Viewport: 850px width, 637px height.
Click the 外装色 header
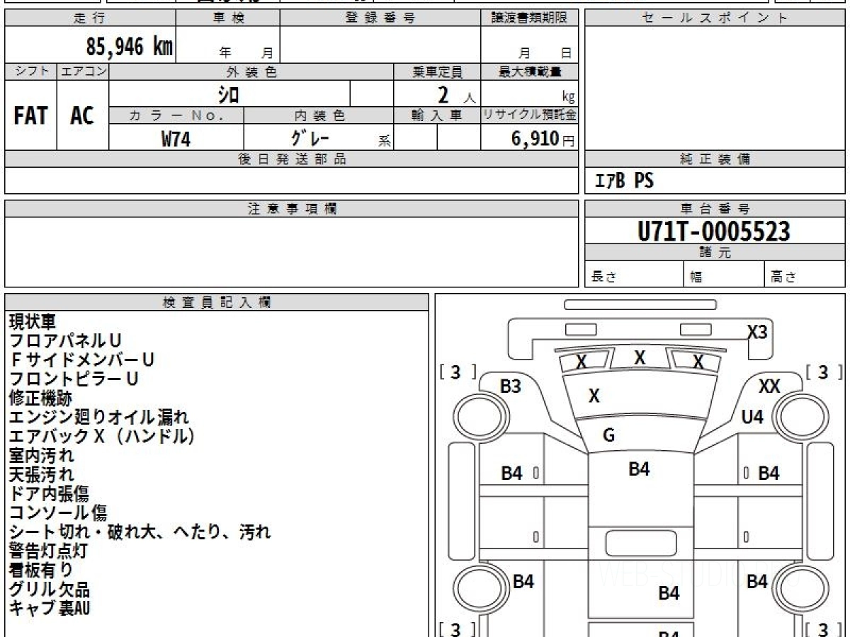point(251,71)
